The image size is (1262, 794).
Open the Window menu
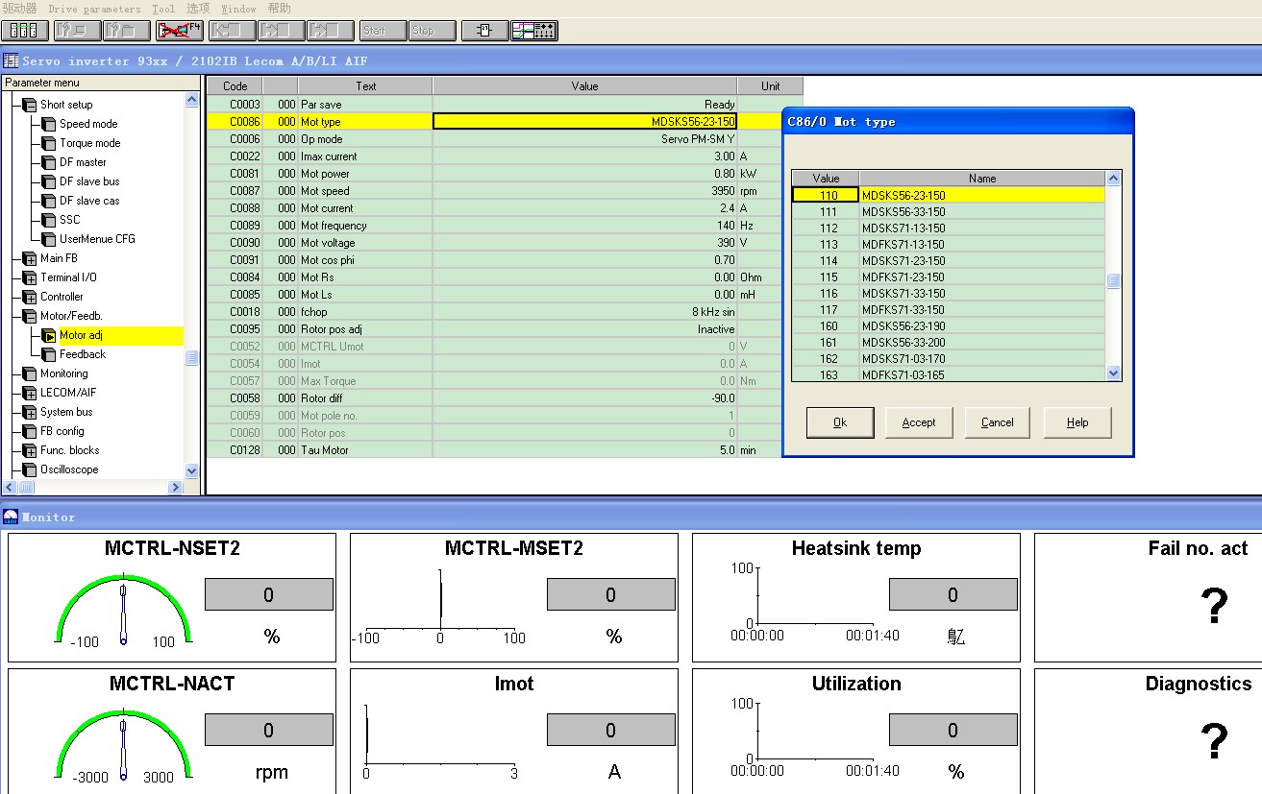pyautogui.click(x=238, y=9)
